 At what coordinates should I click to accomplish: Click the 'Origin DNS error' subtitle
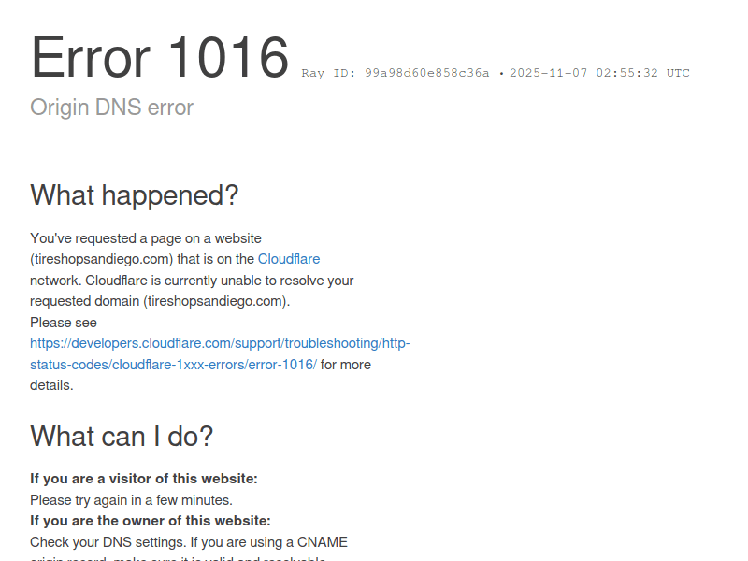111,108
